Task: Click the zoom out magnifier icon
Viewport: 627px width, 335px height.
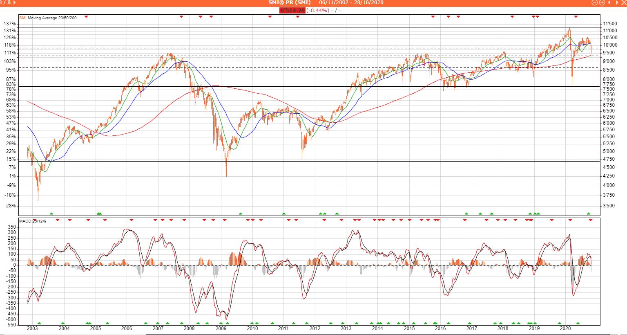Action: tap(595, 2)
